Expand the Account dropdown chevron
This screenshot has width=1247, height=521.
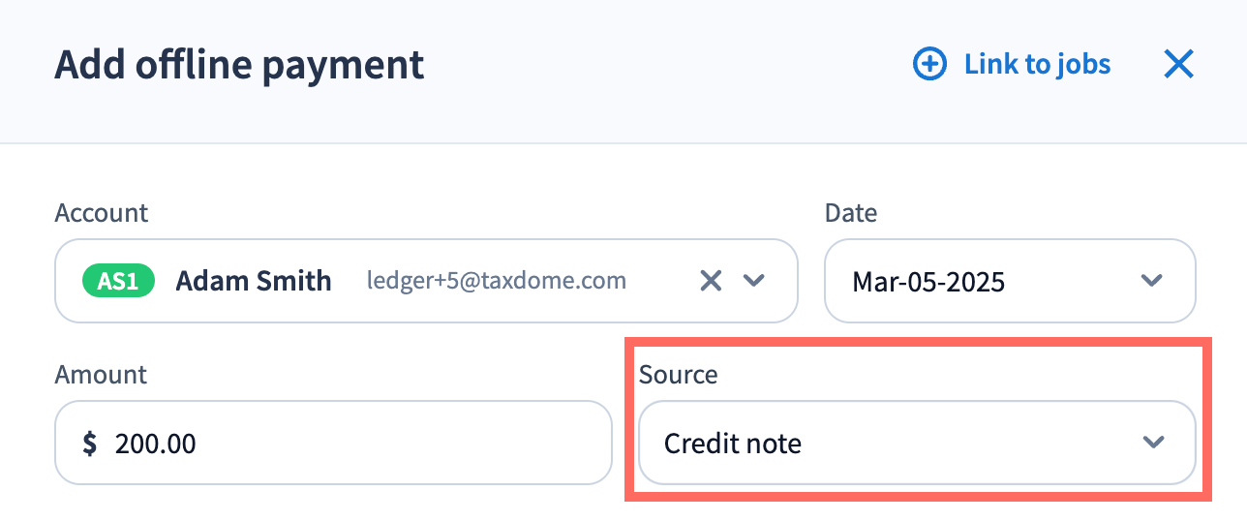(x=754, y=281)
